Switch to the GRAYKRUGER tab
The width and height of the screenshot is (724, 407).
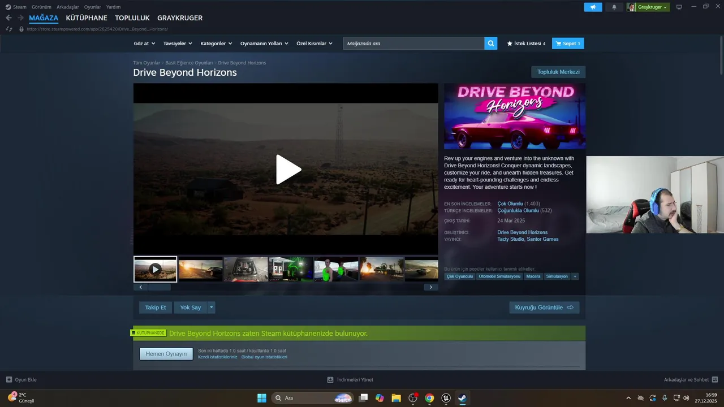pos(180,18)
